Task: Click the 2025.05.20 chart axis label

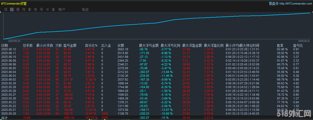Action: coord(14,41)
